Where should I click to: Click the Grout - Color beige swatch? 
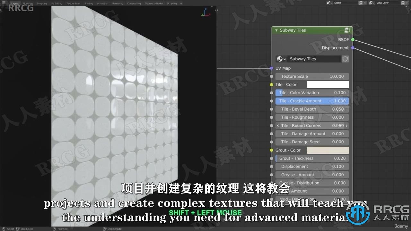[328, 150]
